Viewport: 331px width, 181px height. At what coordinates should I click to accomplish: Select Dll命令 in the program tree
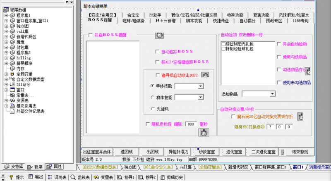[23, 85]
